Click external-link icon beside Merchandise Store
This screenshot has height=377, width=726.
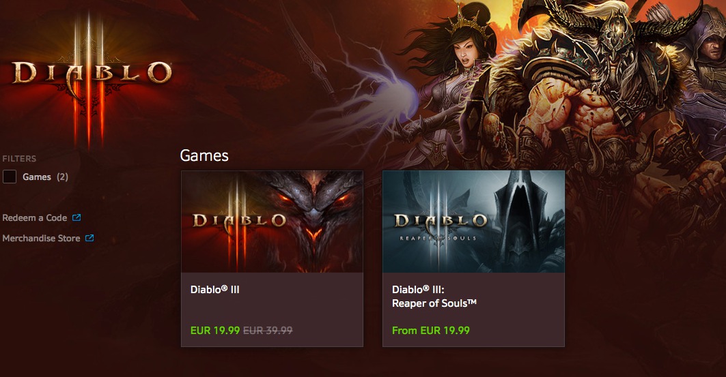89,238
